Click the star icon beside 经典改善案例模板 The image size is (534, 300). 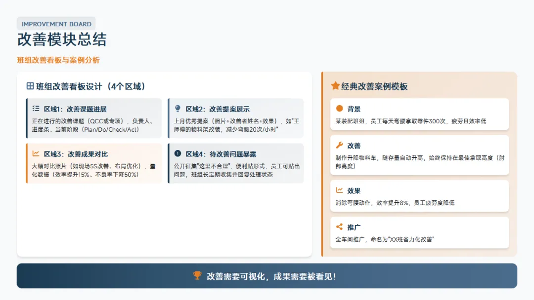pyautogui.click(x=335, y=86)
